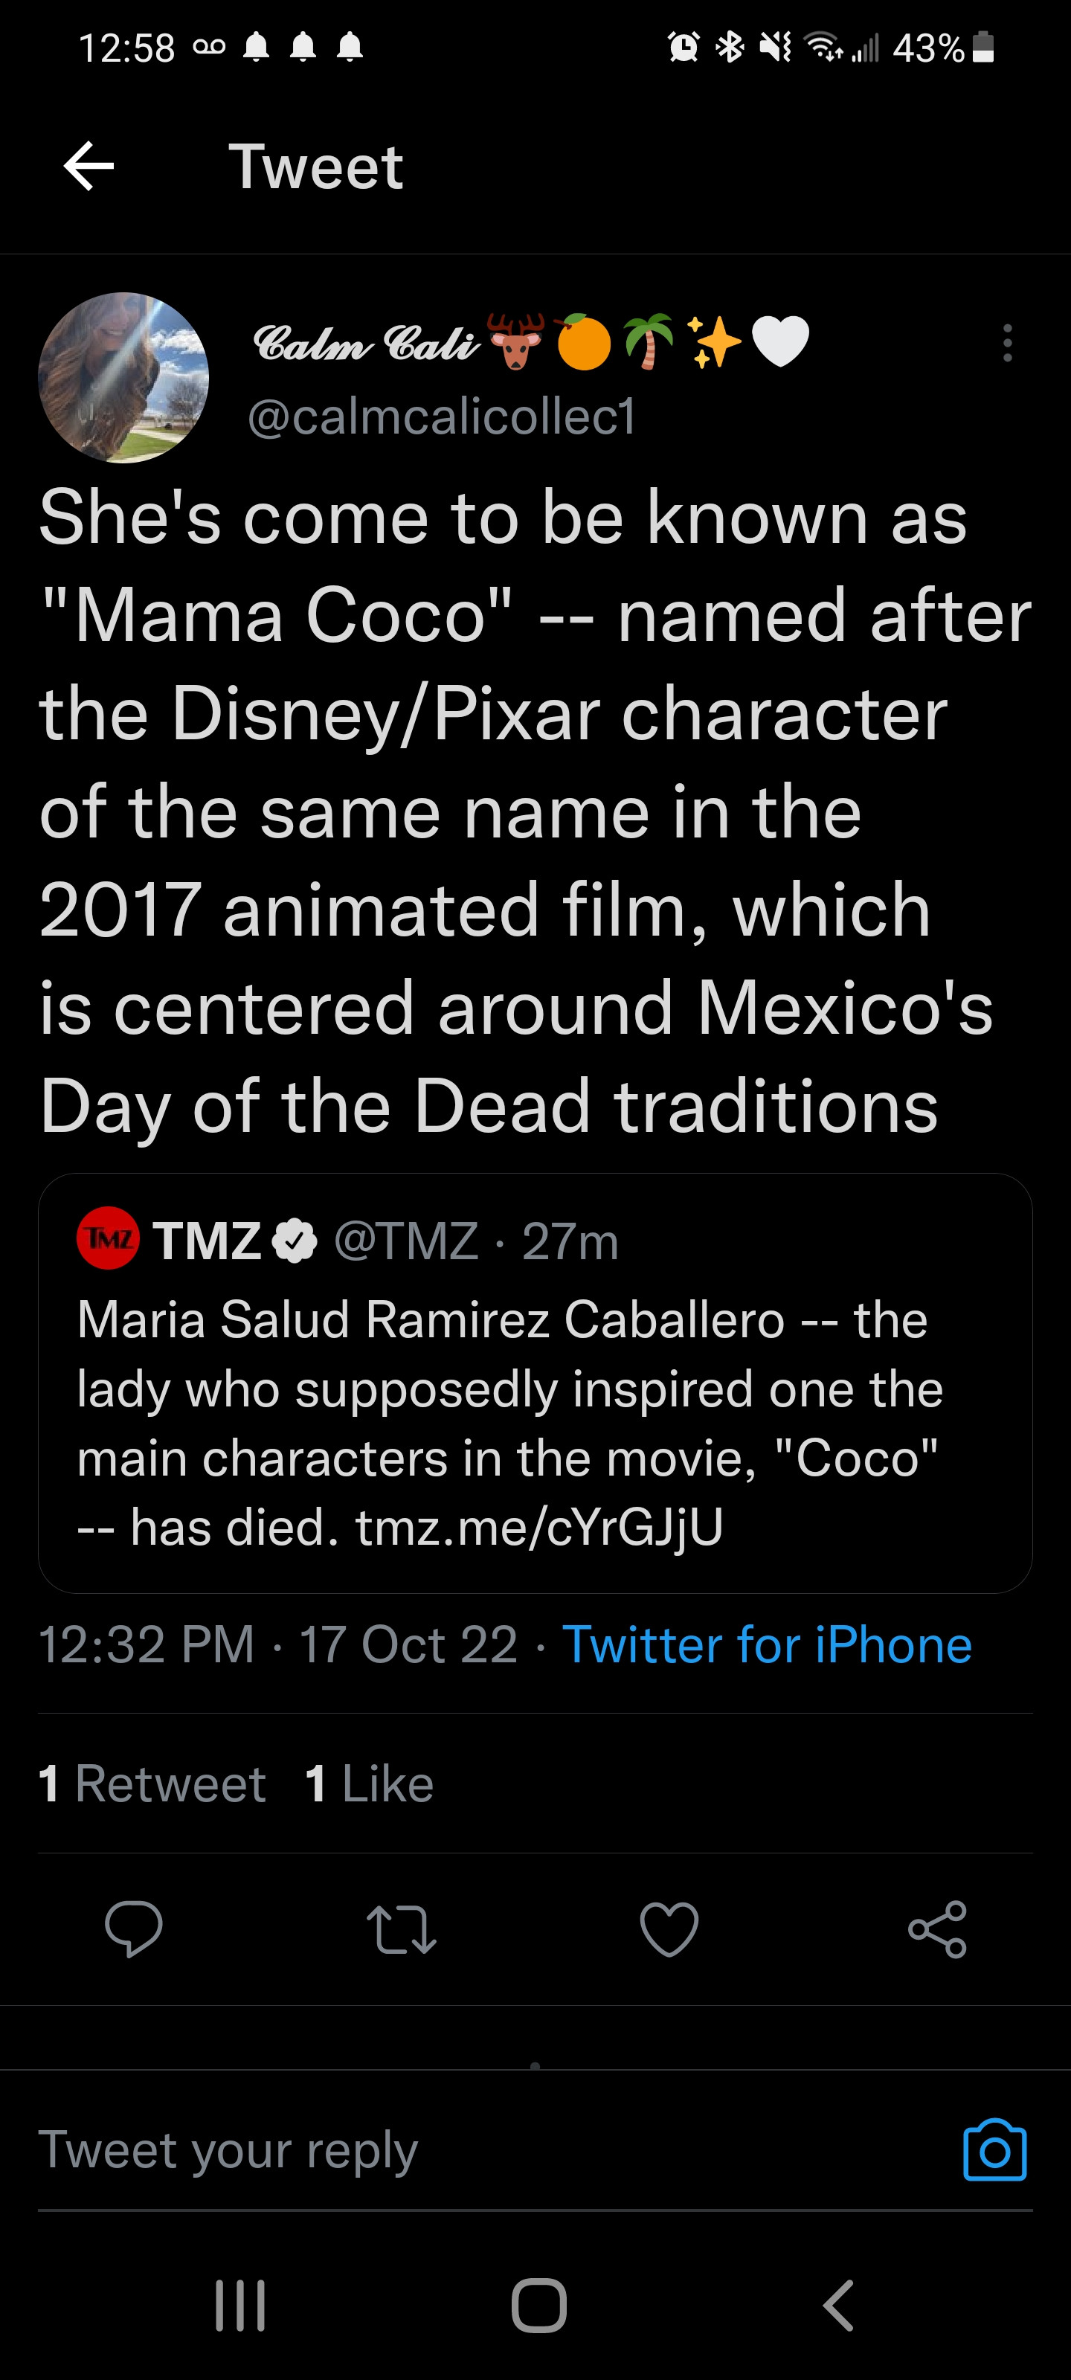The width and height of the screenshot is (1071, 2380).
Task: Open Calm Cali profile picture
Action: pos(123,378)
